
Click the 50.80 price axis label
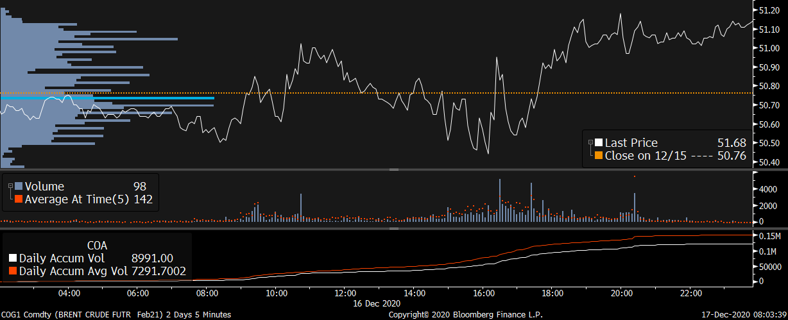[x=769, y=86]
